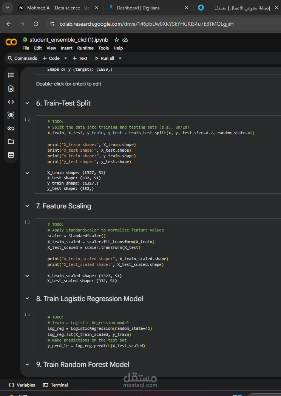
Task: Open the Data table sidebar icon
Action: [x=11, y=155]
